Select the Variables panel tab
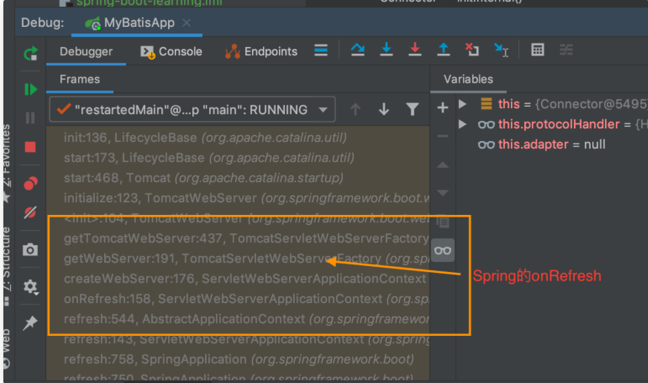Image resolution: width=648 pixels, height=383 pixels. point(469,79)
